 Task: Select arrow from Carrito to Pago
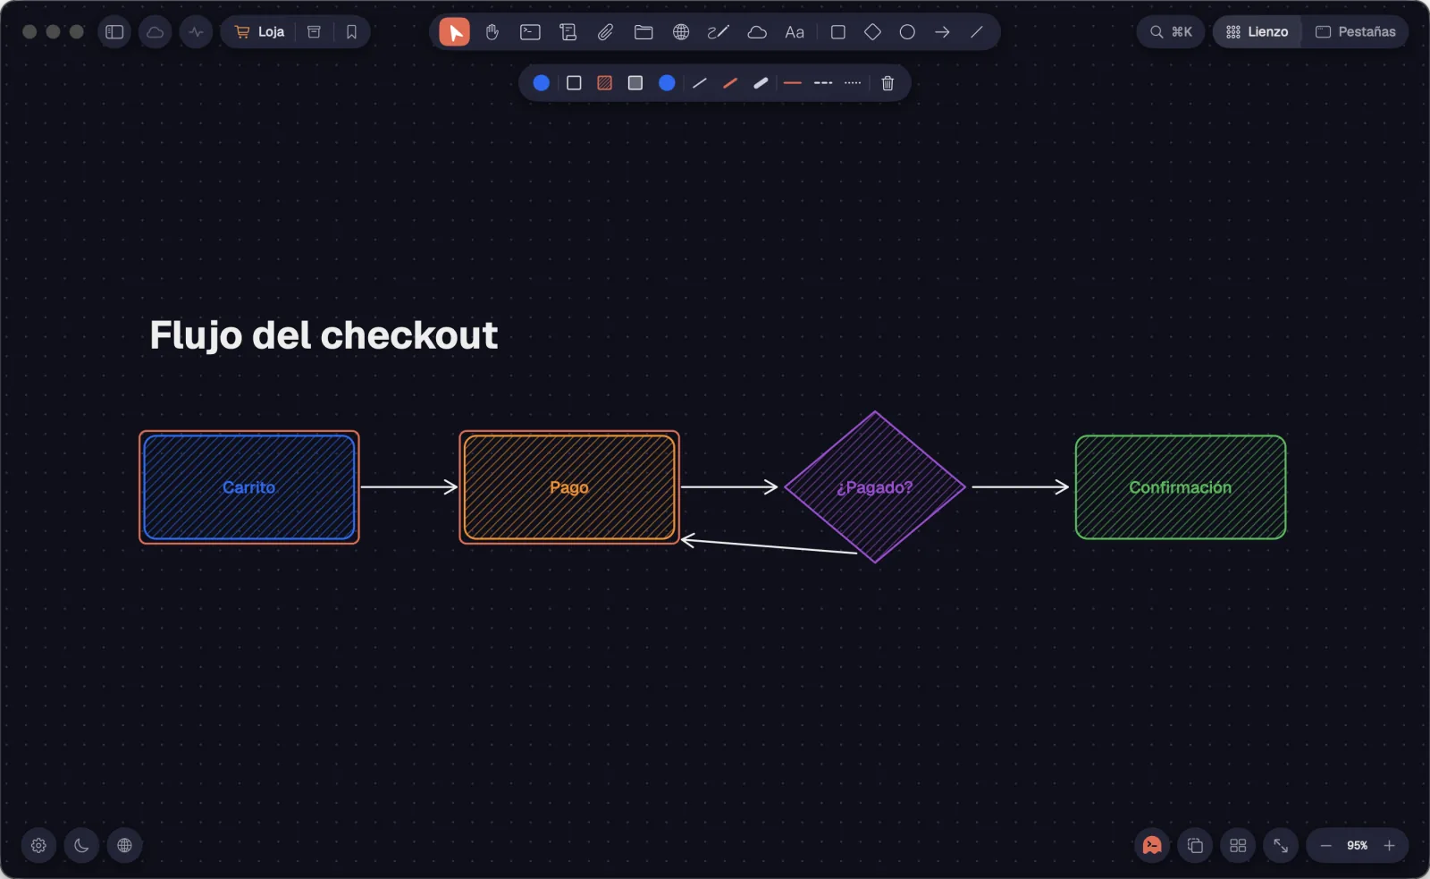coord(409,487)
